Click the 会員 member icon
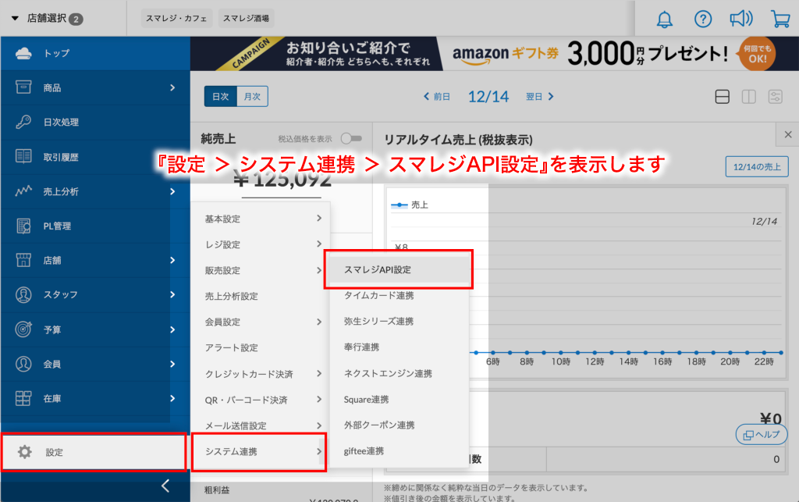Viewport: 799px width, 502px height. (23, 364)
